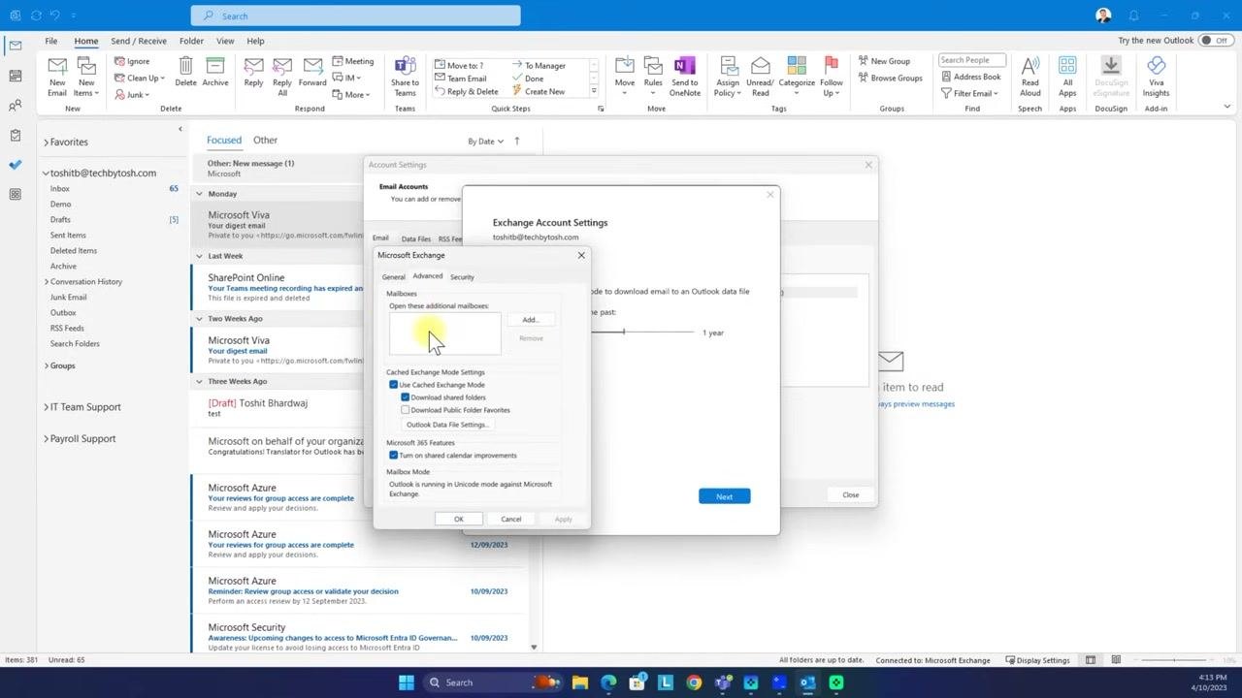This screenshot has width=1242, height=698.
Task: Open More Apps icon in left rail
Action: (15, 195)
